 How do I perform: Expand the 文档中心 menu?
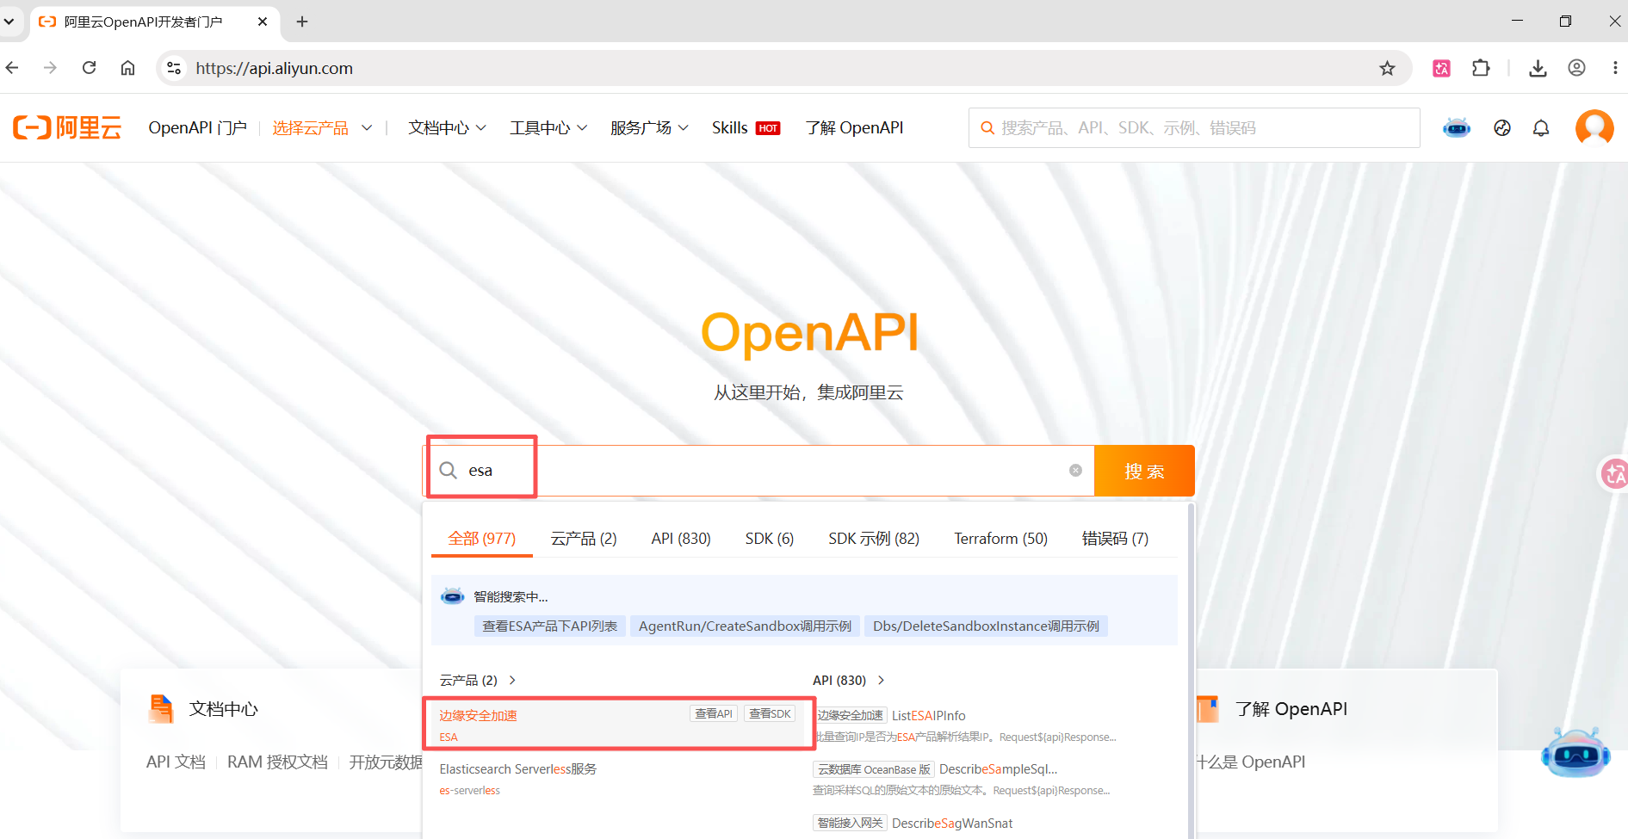click(x=447, y=128)
